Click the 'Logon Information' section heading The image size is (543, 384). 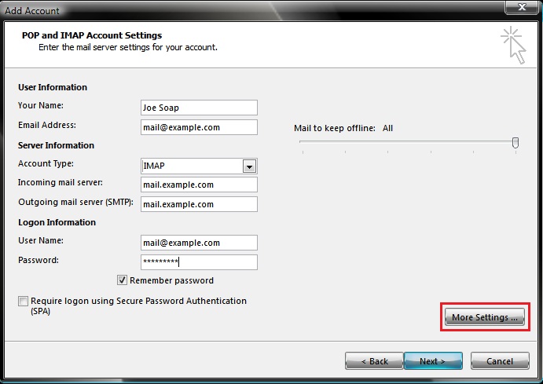(57, 222)
